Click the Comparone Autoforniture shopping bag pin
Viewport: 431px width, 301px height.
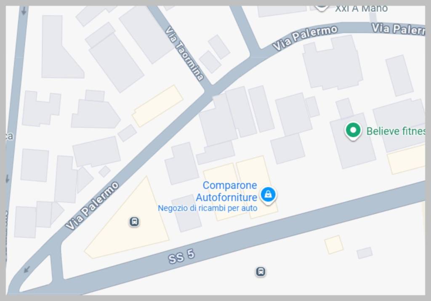(x=268, y=195)
